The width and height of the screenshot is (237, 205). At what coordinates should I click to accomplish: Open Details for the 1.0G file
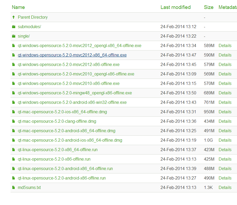225,140
